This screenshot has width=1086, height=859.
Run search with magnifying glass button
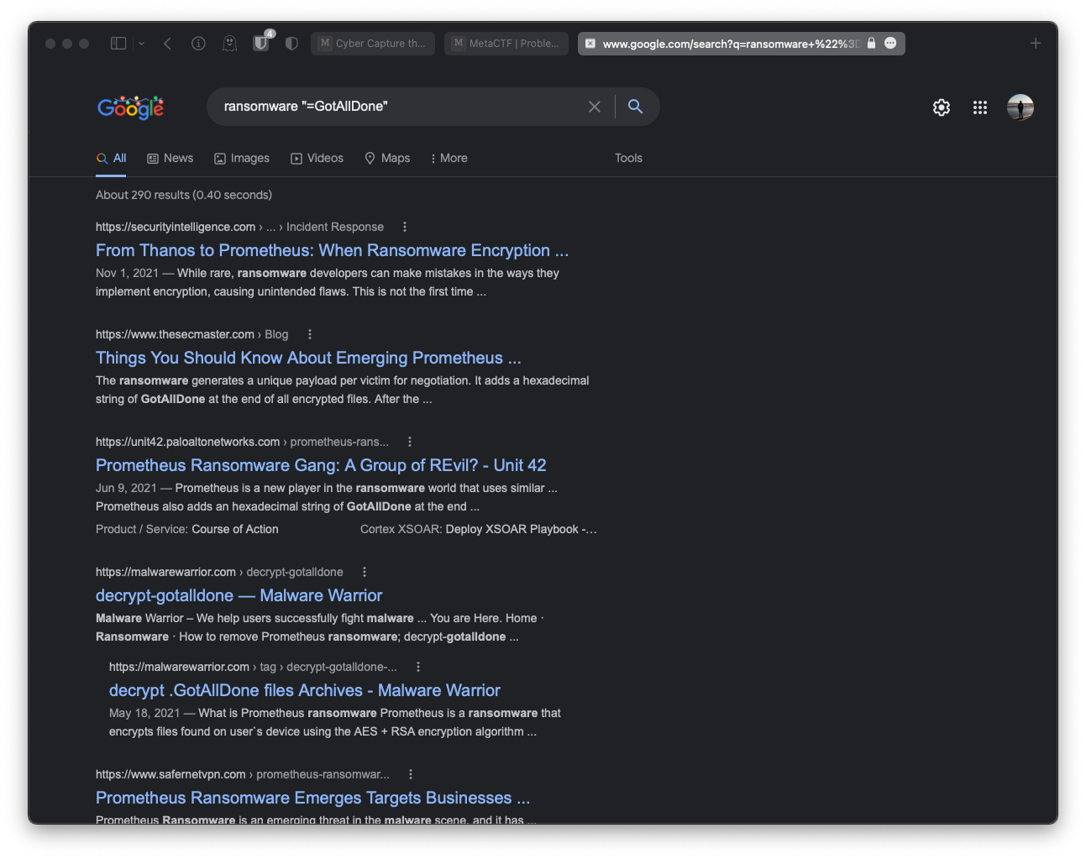pos(635,107)
